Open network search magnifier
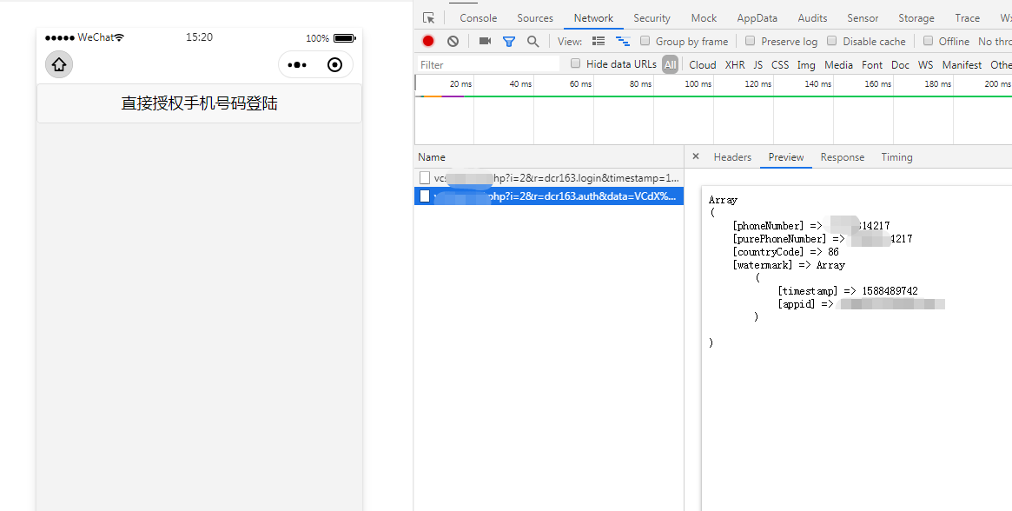Image resolution: width=1012 pixels, height=511 pixels. (532, 42)
